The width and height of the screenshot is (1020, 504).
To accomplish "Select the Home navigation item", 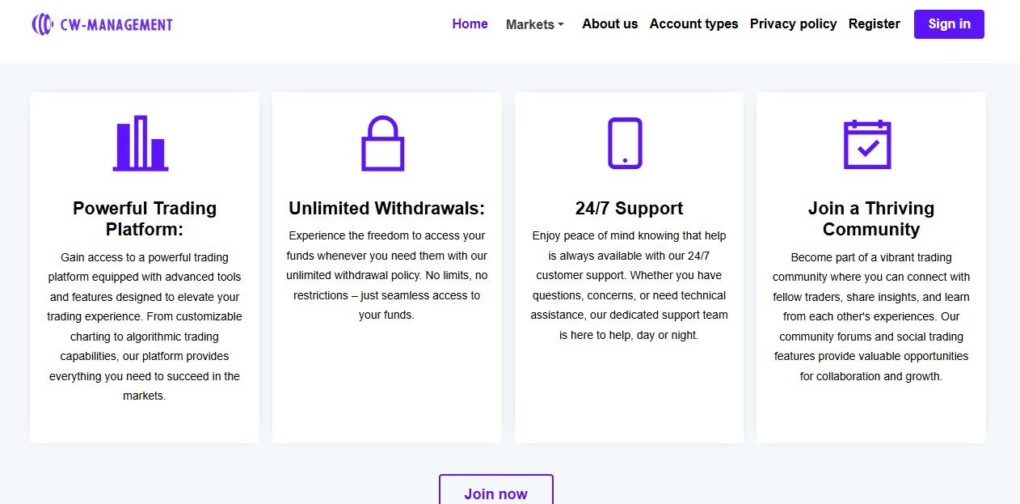I will pyautogui.click(x=470, y=23).
